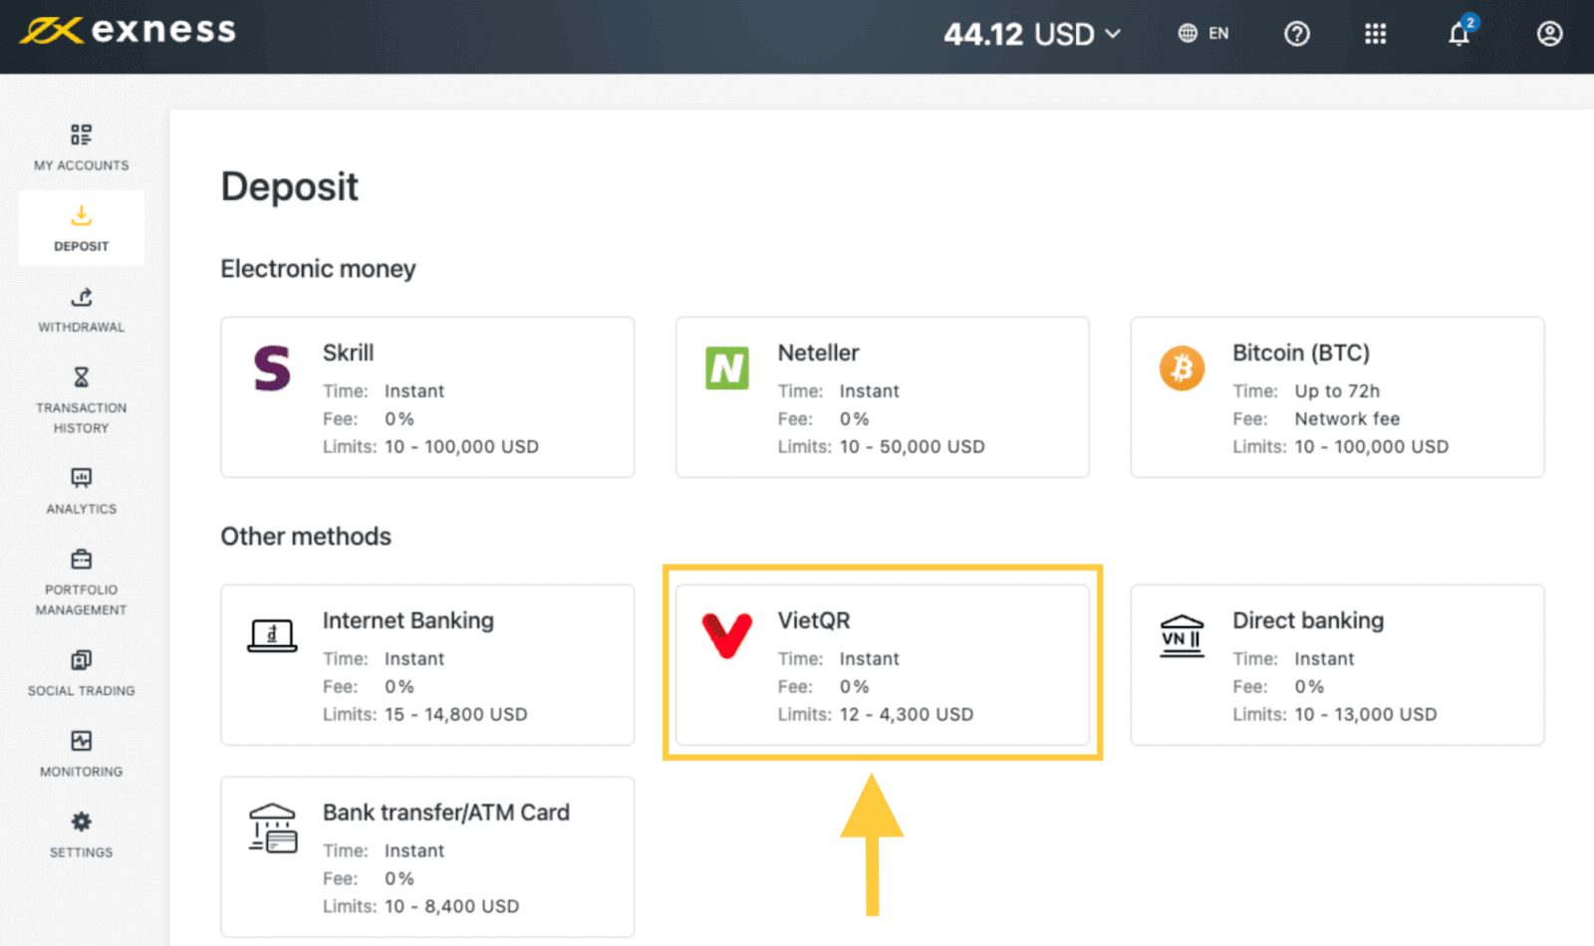The image size is (1594, 946).
Task: Click the Neteller N logo icon
Action: point(727,368)
